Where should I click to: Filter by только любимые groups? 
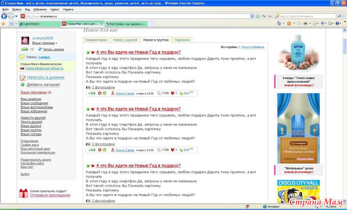(x=253, y=47)
